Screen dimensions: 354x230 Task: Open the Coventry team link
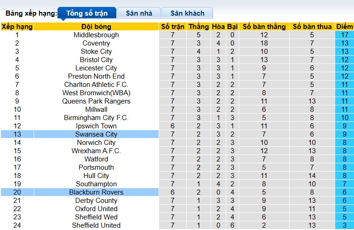pos(96,43)
